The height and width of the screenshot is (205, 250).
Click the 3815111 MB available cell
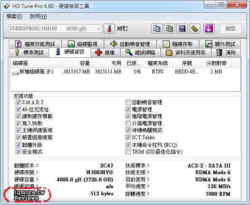(108, 72)
